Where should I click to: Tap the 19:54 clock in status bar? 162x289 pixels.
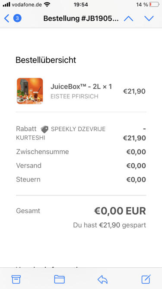pos(81,4)
